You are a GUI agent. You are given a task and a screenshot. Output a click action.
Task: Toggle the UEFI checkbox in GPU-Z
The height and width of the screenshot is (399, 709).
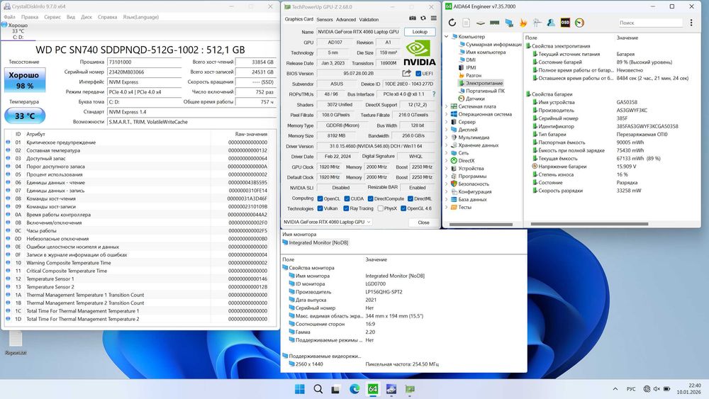tap(418, 74)
